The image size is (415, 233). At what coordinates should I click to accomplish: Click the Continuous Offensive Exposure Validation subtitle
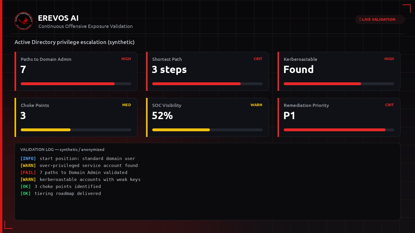[x=86, y=26]
